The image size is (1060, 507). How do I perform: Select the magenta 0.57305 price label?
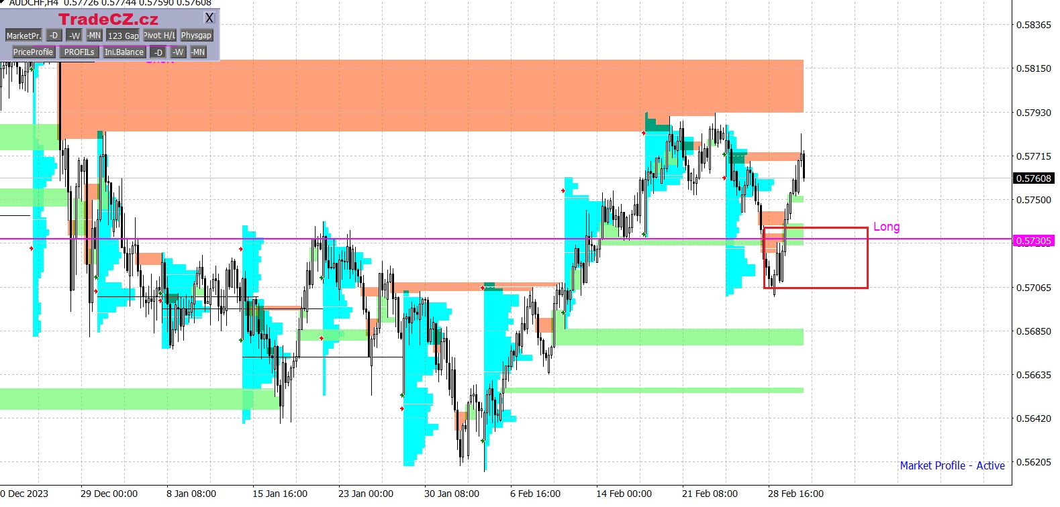coord(1033,241)
